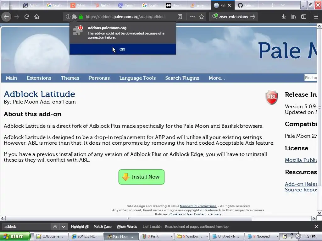Close the Pale Moon tab

click(x=229, y=5)
